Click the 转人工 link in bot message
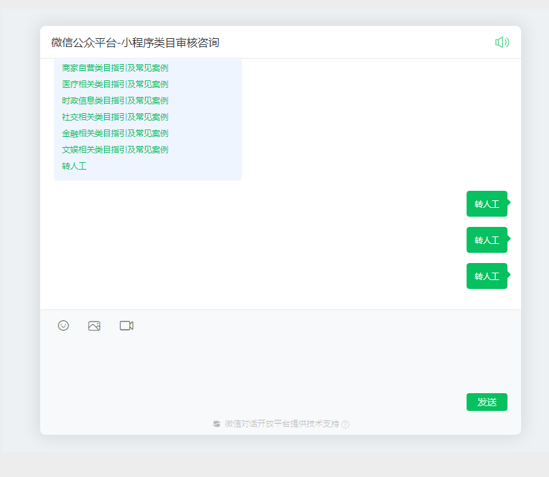 74,166
